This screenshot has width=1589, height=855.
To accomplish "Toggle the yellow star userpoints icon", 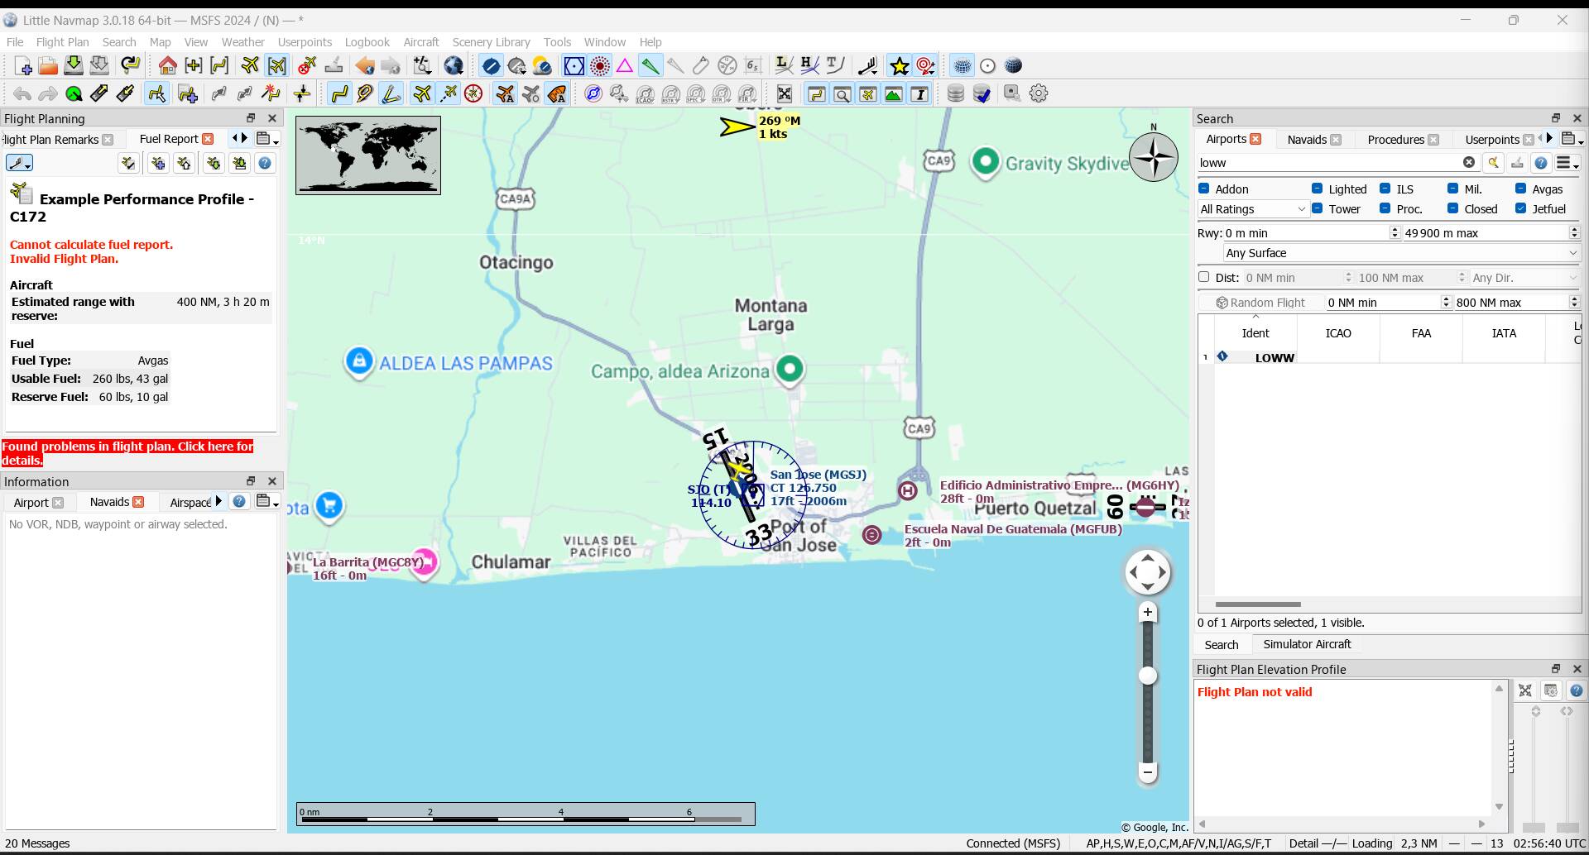I will point(900,66).
